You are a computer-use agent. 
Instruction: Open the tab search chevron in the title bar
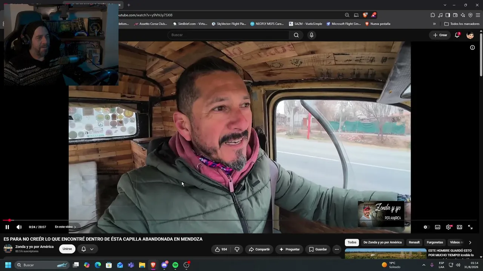445,5
